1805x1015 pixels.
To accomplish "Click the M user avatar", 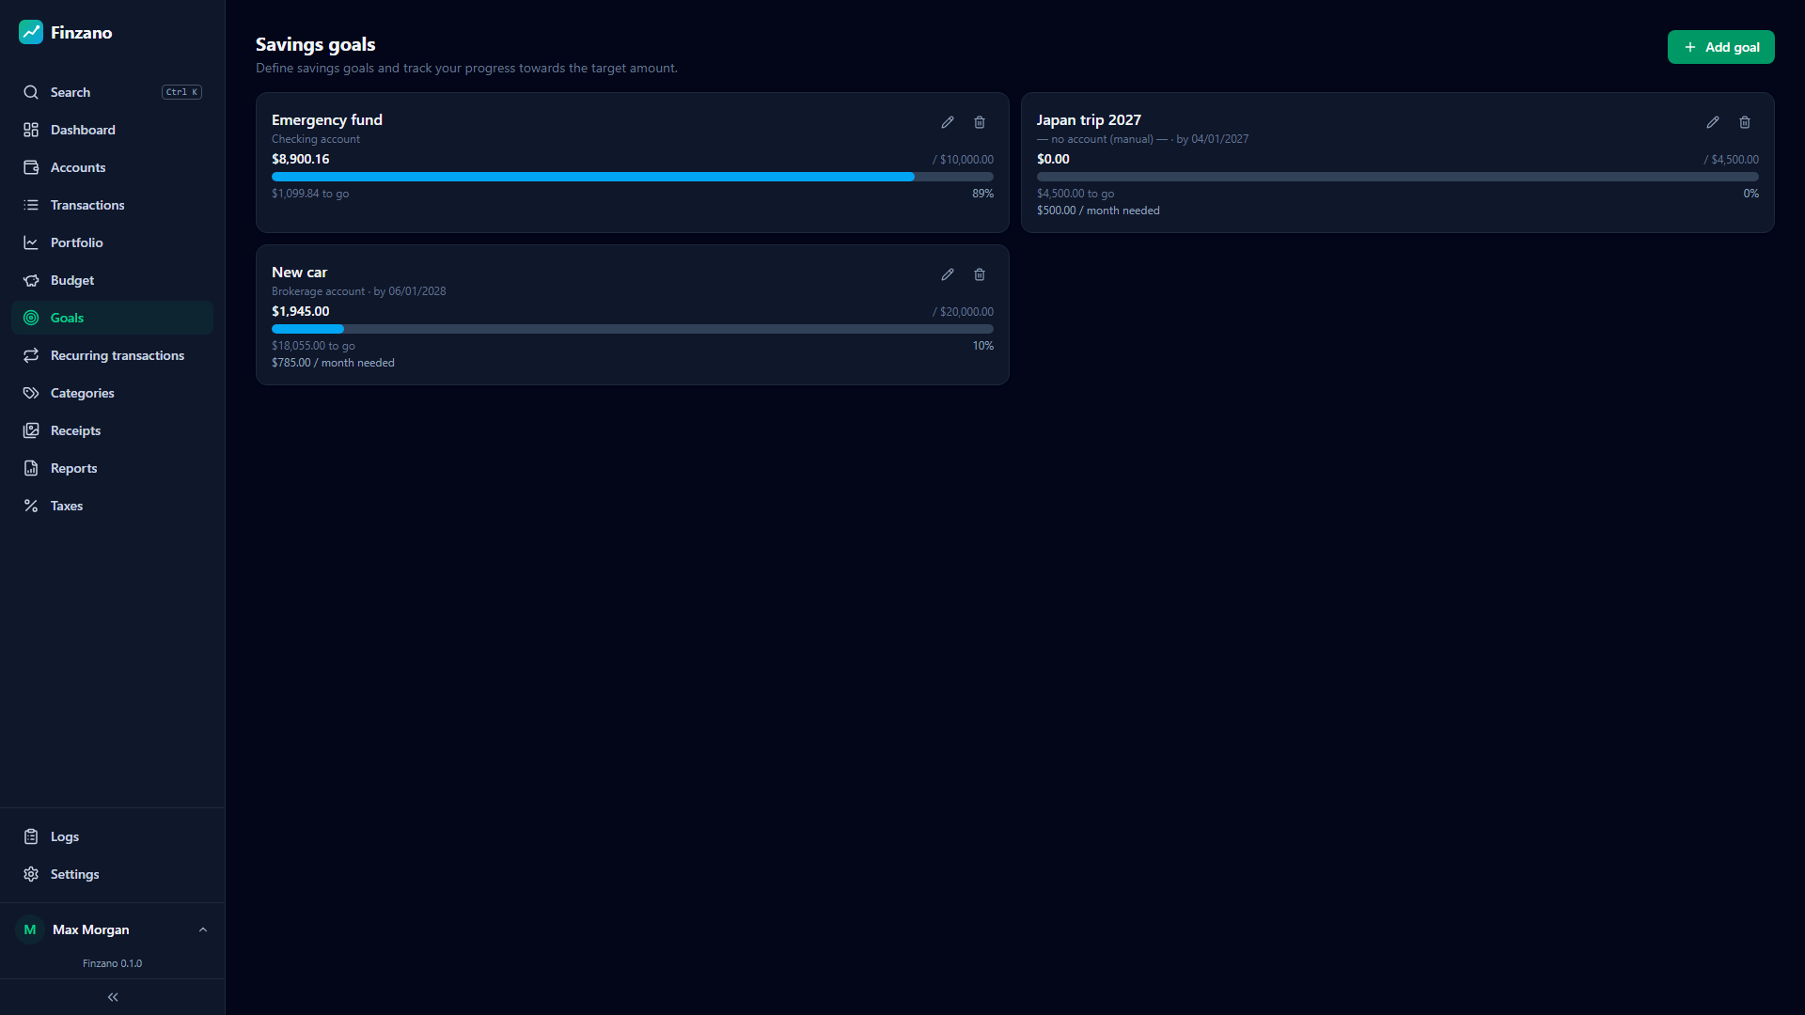I will click(x=30, y=929).
